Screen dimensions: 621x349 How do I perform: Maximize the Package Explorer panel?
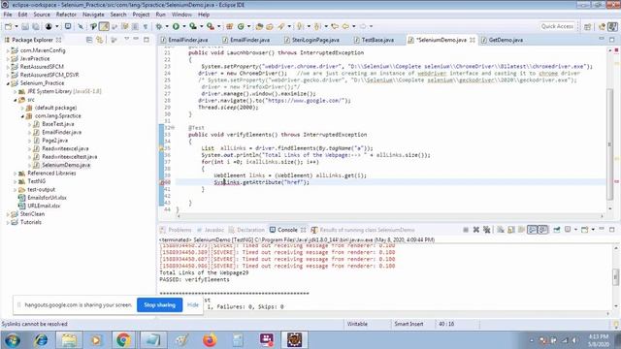[147, 40]
